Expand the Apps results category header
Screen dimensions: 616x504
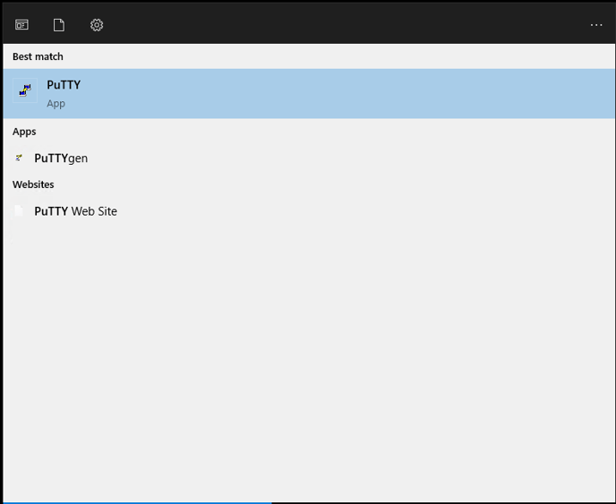coord(24,132)
